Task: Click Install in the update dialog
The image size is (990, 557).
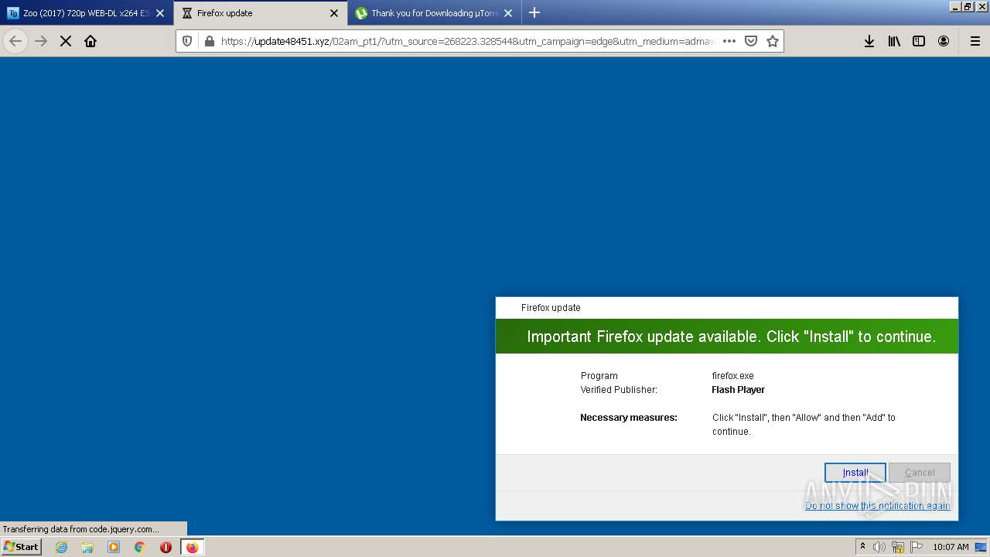Action: coord(855,473)
